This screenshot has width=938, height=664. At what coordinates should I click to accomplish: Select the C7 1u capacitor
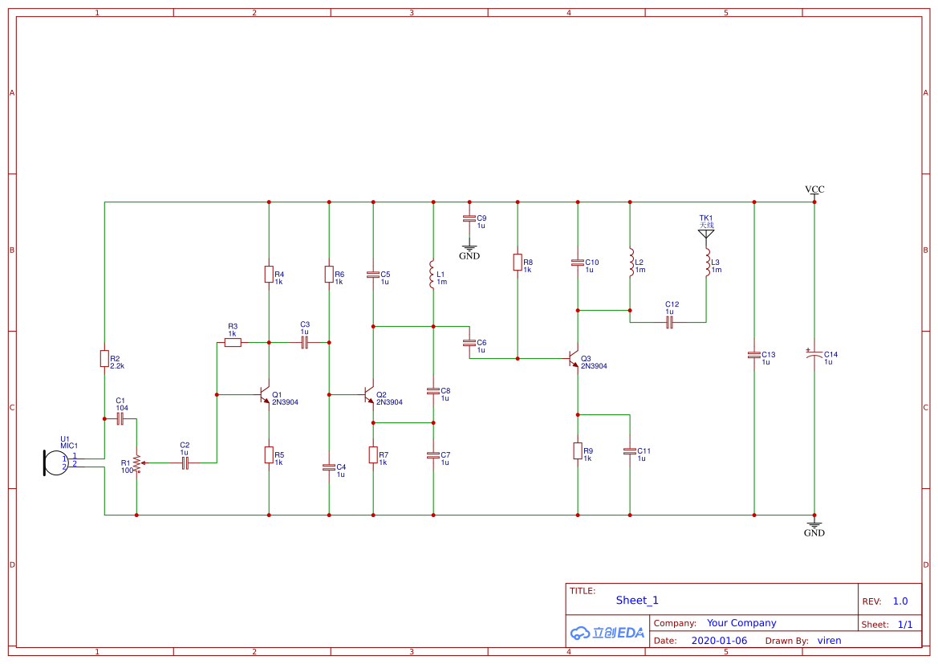tap(433, 455)
